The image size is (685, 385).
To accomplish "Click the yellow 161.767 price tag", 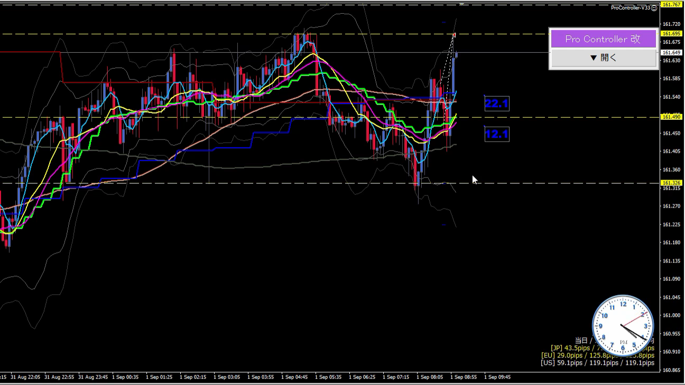I will [671, 5].
